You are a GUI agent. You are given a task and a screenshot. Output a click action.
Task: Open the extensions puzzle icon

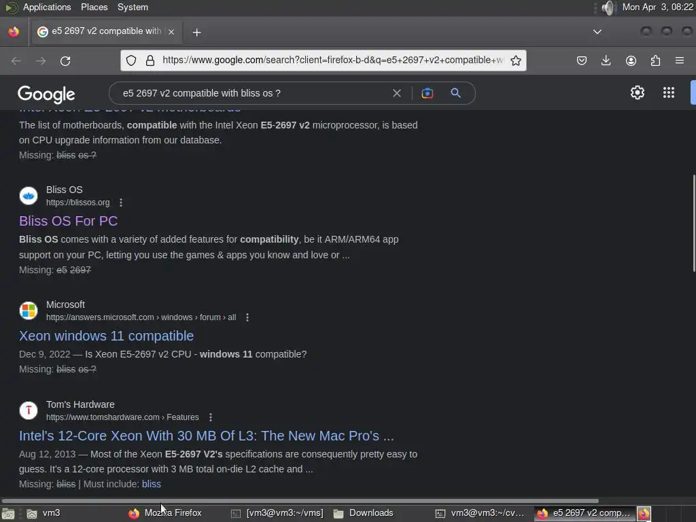pyautogui.click(x=655, y=60)
